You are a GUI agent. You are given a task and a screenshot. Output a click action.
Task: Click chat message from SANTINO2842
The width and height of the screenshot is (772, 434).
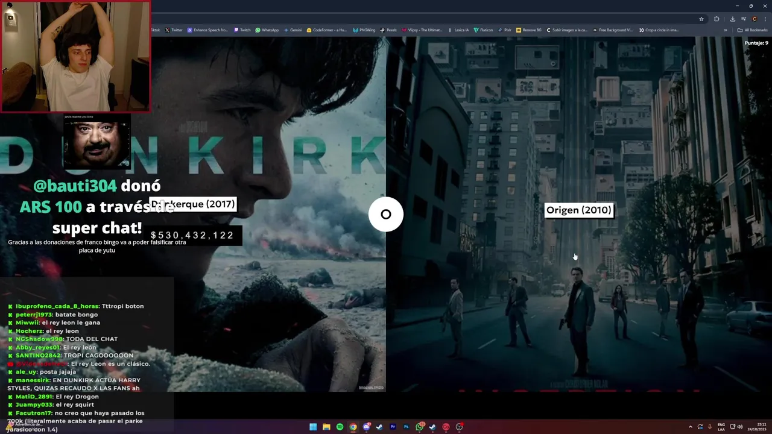[70, 356]
